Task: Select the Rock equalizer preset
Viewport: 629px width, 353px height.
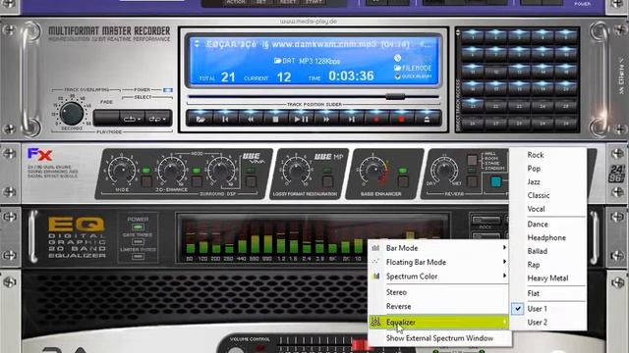Action: (548, 155)
